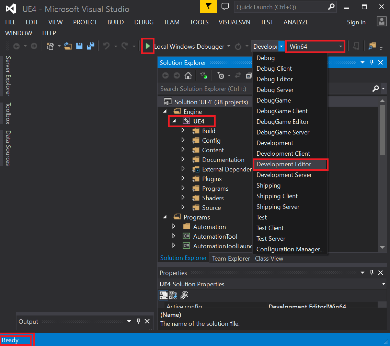Collapse the Programs solution folder
Viewport: 390px width, 346px height.
point(165,217)
